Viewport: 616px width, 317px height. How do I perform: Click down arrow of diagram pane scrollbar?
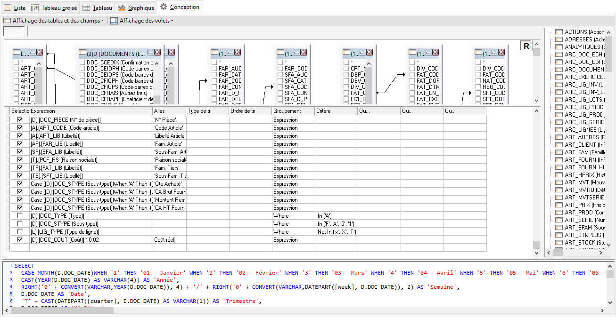(536, 100)
